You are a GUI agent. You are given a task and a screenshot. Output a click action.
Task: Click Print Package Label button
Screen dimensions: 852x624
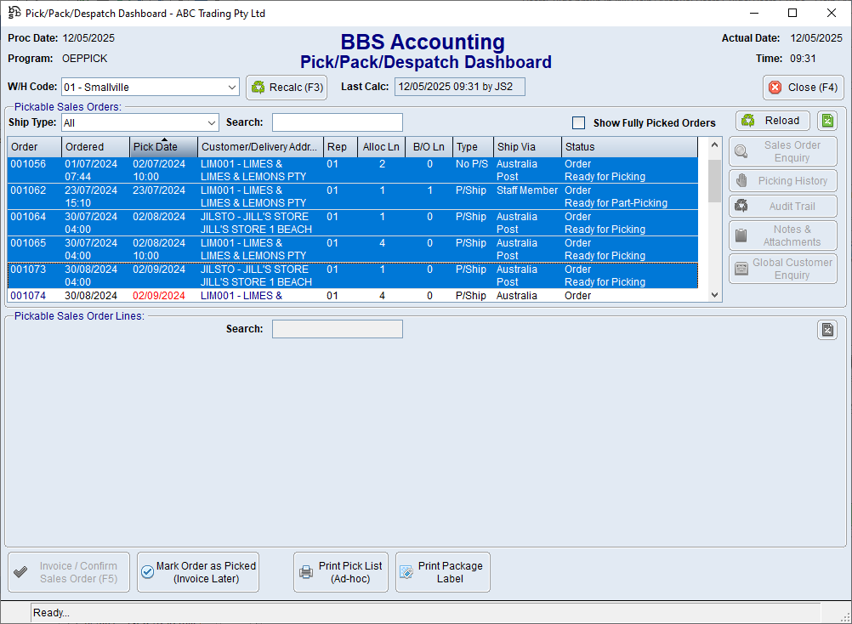[x=442, y=572]
